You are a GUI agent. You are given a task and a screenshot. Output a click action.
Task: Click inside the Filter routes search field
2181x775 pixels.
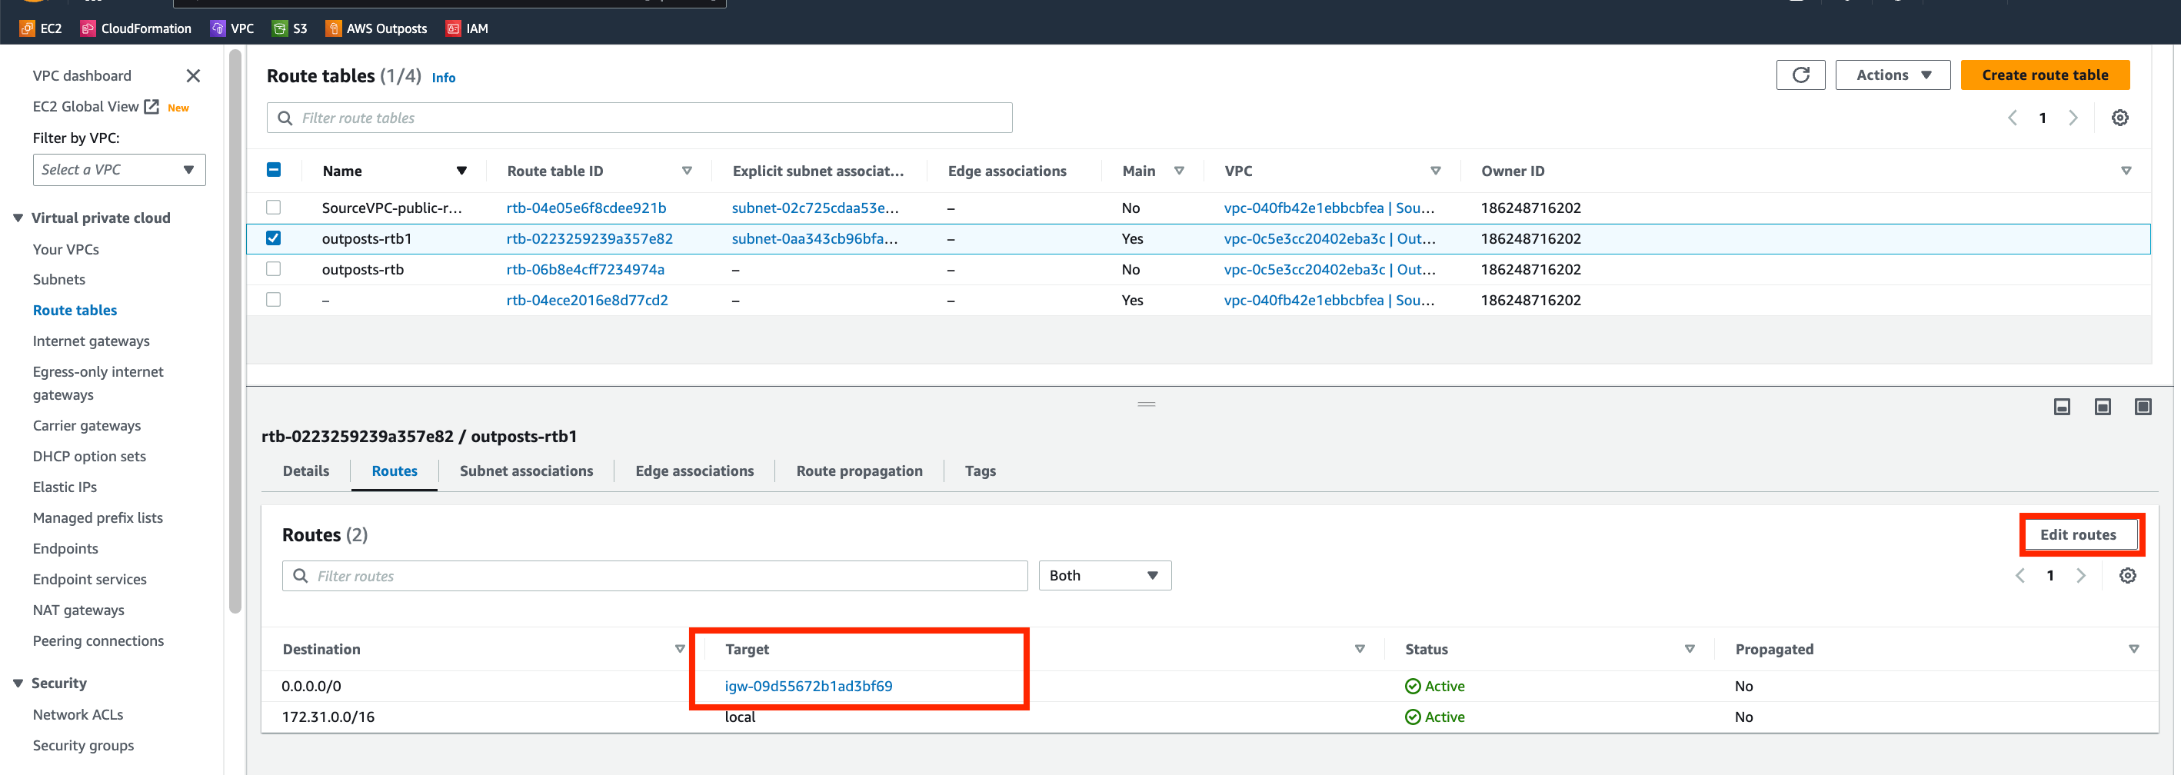coord(593,575)
